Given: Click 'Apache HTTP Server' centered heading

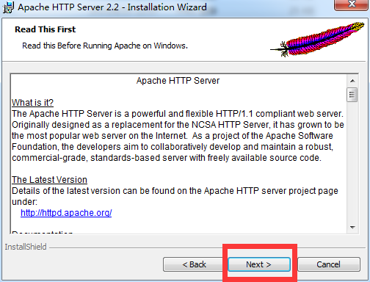Looking at the screenshot, I should 178,81.
